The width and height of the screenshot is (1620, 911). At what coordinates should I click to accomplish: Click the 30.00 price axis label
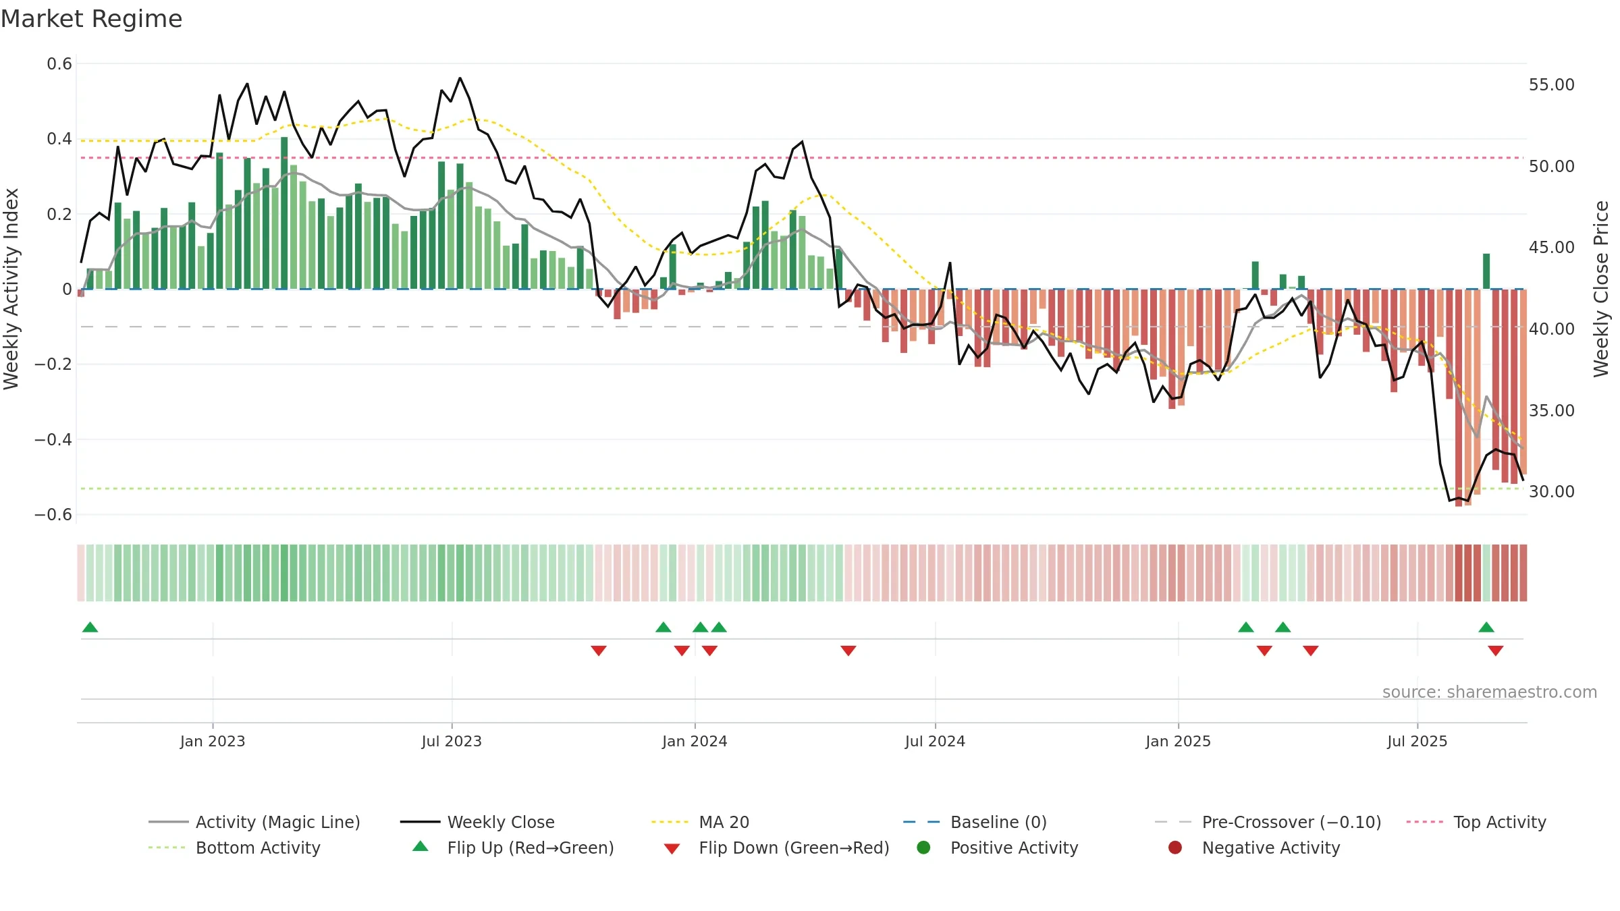point(1551,491)
